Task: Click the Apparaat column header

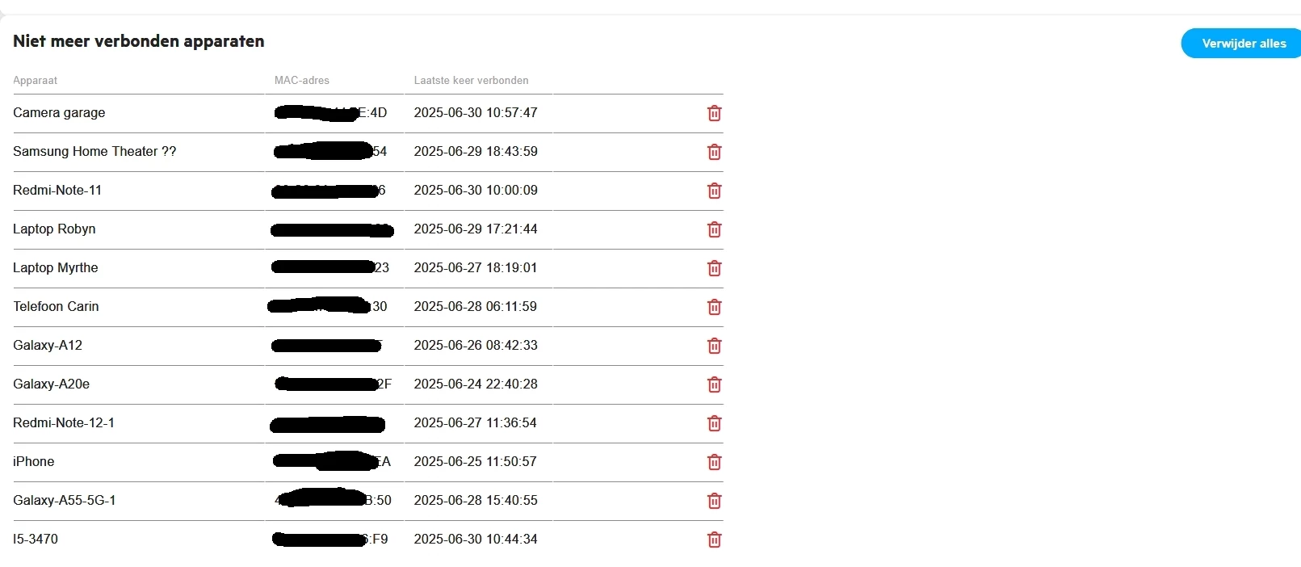Action: tap(35, 80)
